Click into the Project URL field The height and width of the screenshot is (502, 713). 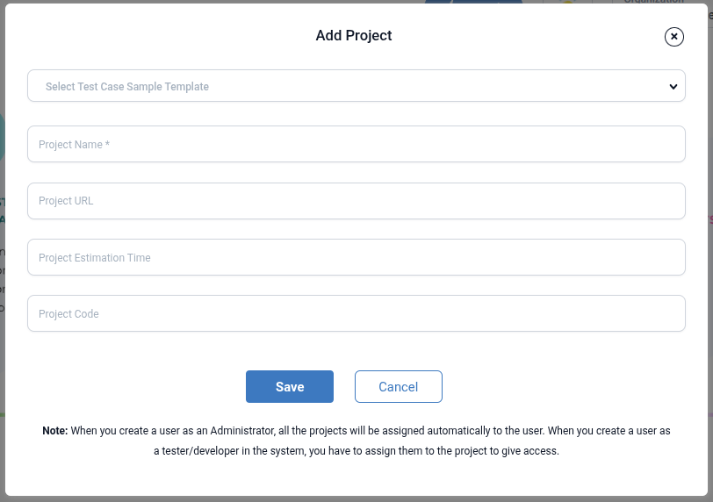tap(356, 201)
